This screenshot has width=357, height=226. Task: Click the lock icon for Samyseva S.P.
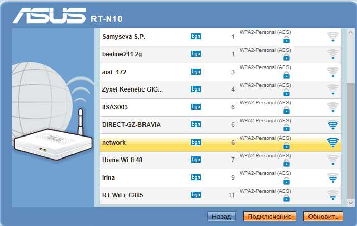coord(287,40)
